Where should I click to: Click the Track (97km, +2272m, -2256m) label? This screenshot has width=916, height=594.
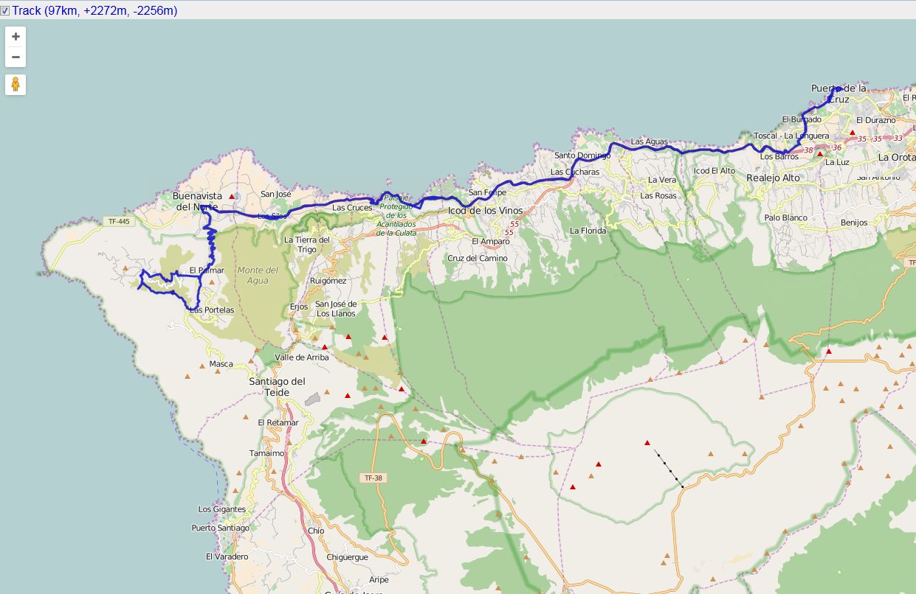[94, 11]
